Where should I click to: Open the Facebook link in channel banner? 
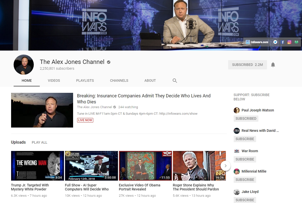point(283,42)
